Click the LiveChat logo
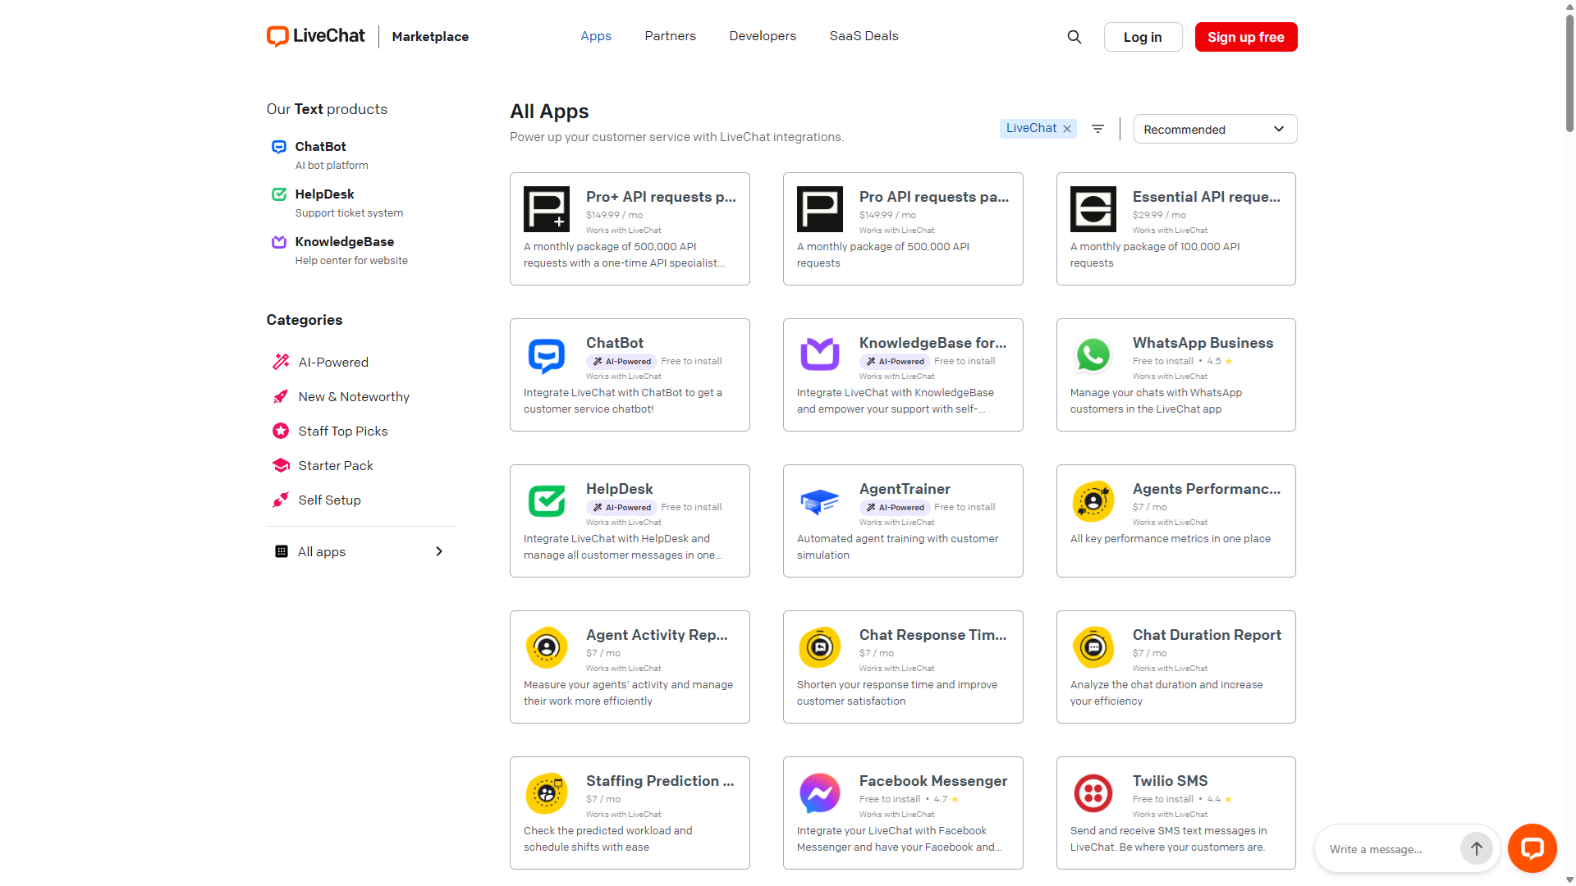The height and width of the screenshot is (886, 1576). tap(316, 36)
